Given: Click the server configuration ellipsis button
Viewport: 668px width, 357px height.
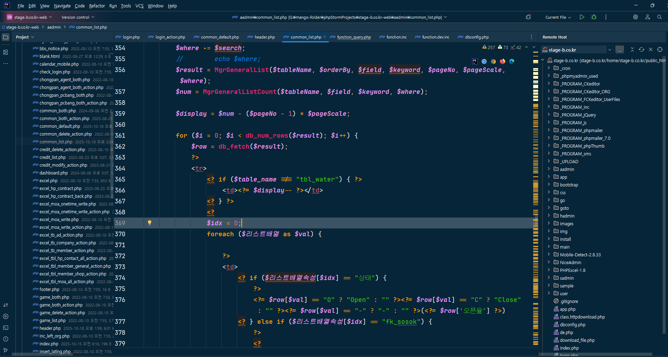Looking at the screenshot, I should click(620, 50).
